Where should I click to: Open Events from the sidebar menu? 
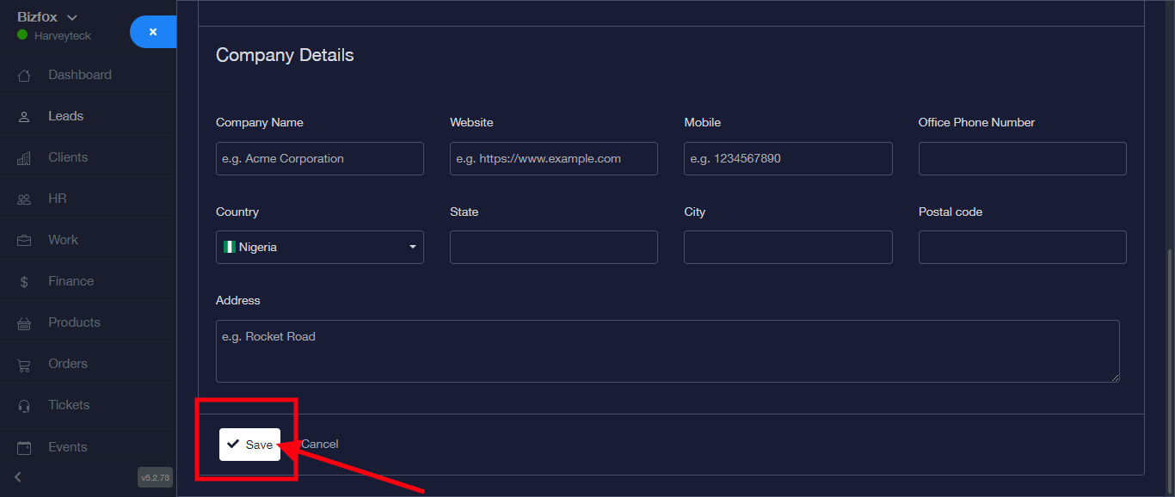point(67,447)
